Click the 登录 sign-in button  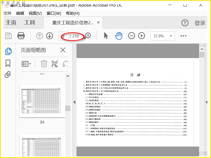200,23
